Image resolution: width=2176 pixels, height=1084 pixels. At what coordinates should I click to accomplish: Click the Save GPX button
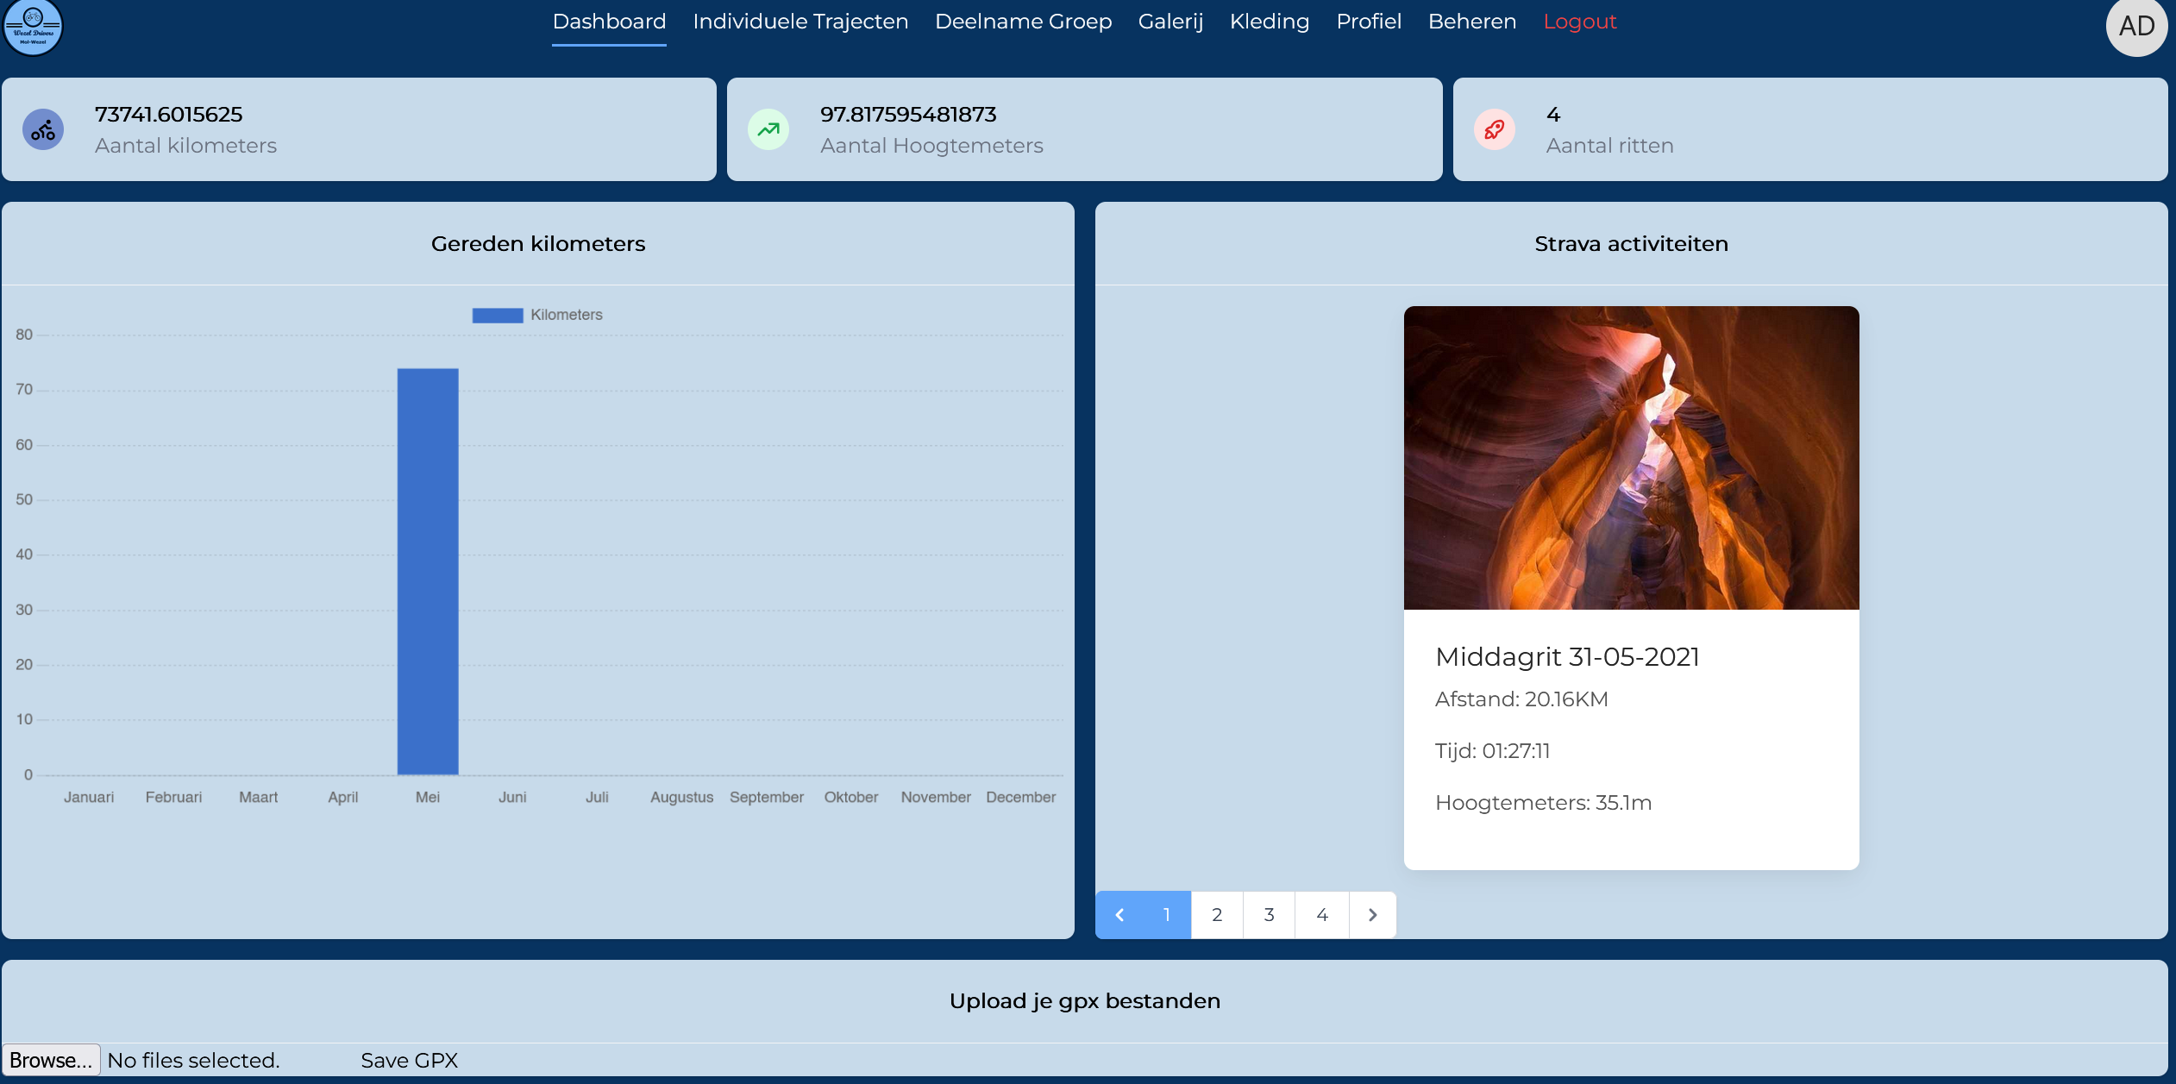coord(409,1061)
